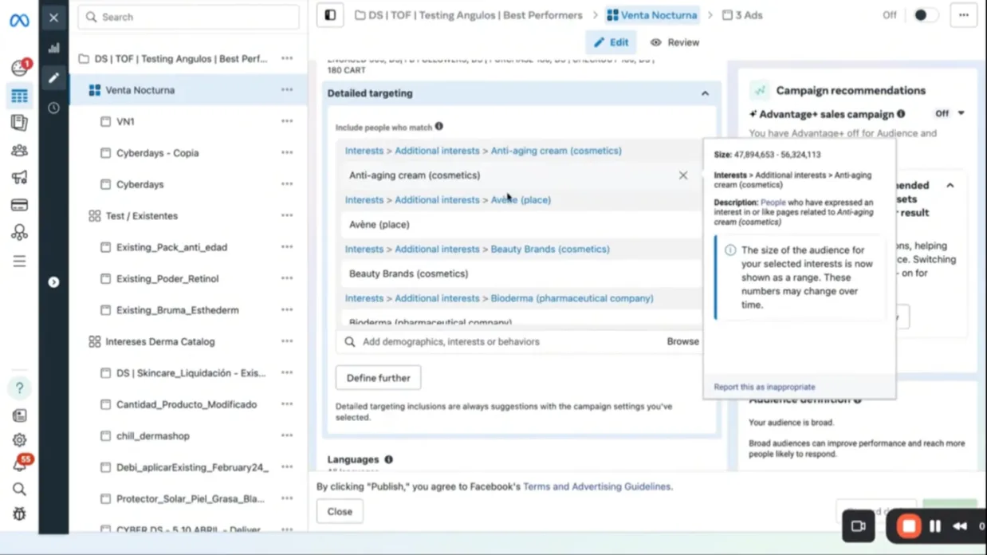Select Venta Nocturna breadcrumb item
The height and width of the screenshot is (555, 987).
[x=652, y=15]
